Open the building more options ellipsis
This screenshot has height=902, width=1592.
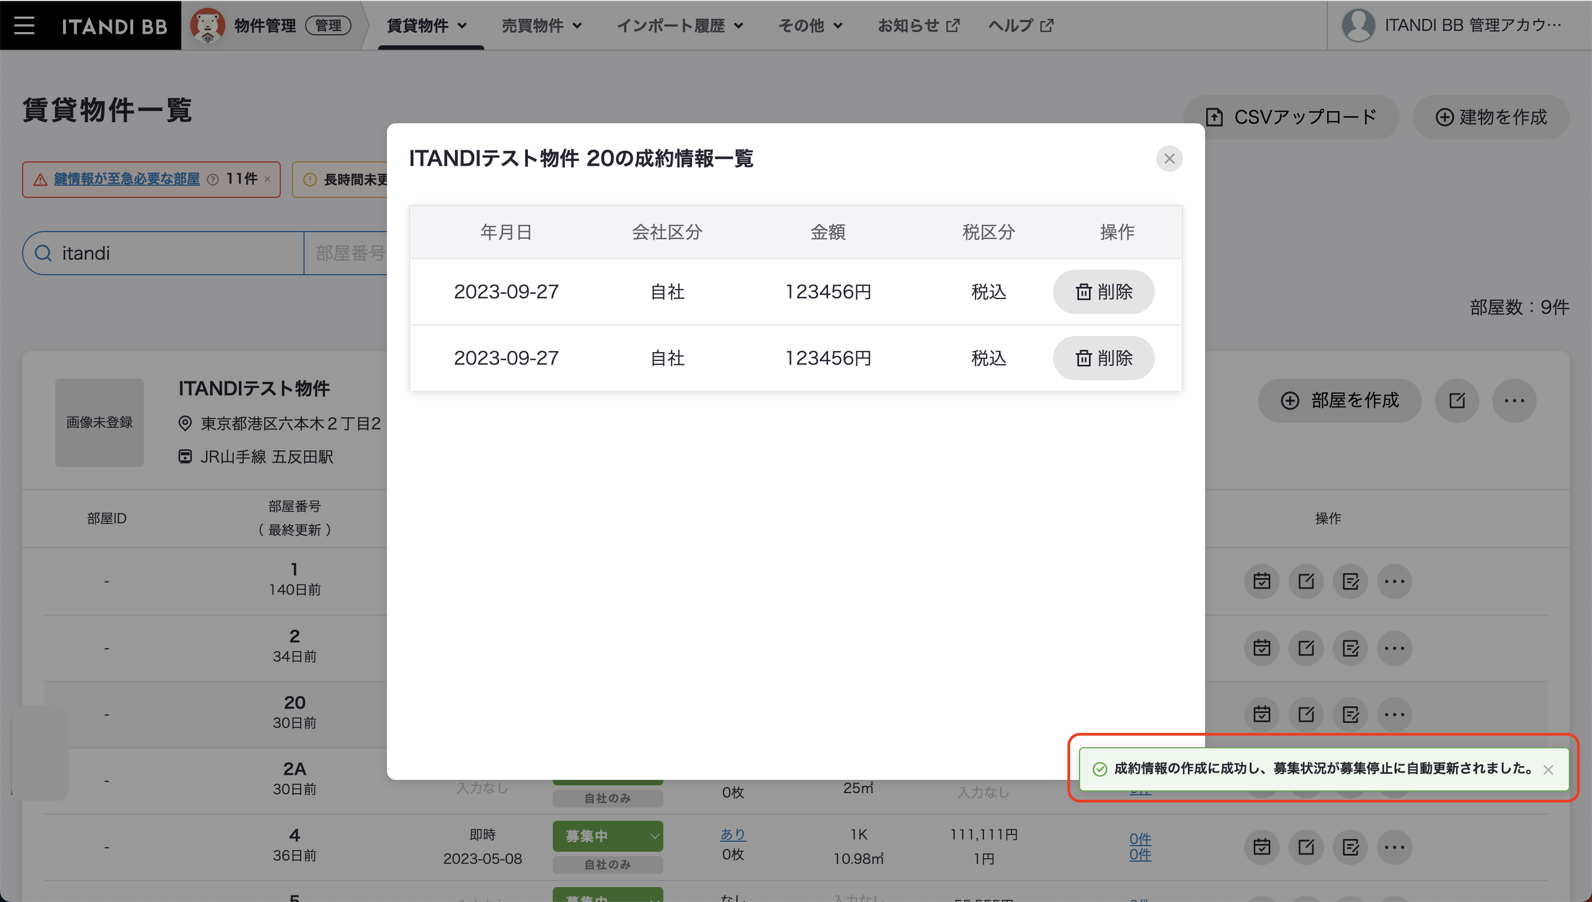1514,401
